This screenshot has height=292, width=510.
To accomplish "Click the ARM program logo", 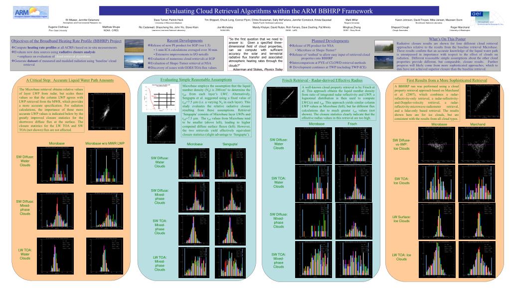I will tap(30, 12).
